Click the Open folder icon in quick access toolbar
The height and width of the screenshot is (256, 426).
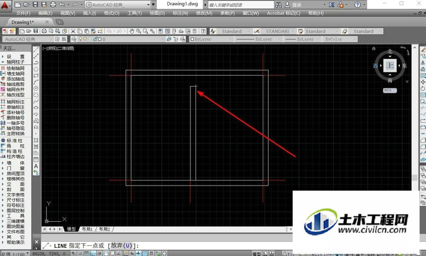click(26, 5)
